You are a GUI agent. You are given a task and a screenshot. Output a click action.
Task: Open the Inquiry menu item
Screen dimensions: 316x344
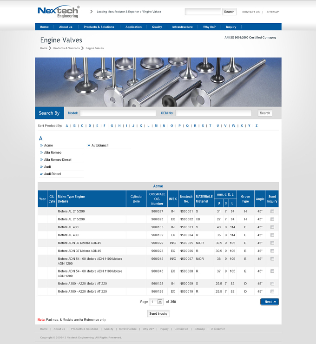(231, 27)
